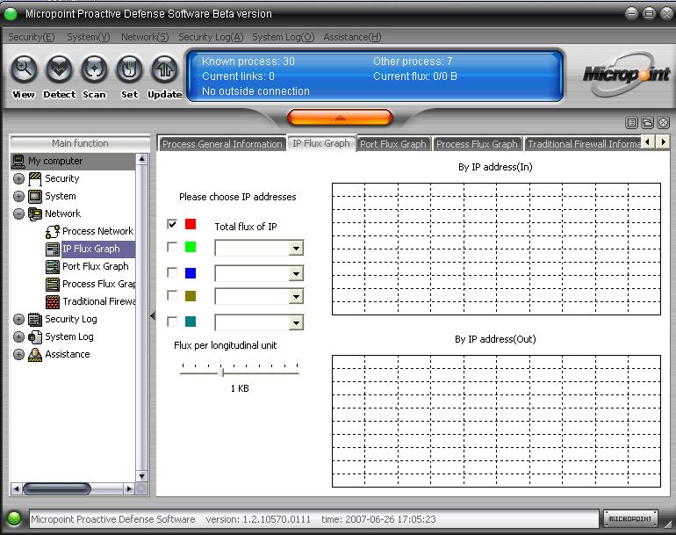Click the flux per longitudinal unit slider
Viewport: 676px width, 535px height.
(222, 372)
